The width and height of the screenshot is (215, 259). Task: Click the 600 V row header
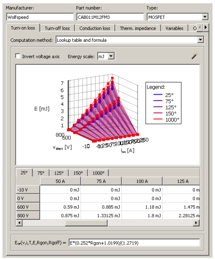coord(28,207)
